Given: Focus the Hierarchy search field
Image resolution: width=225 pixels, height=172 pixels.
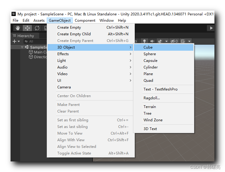Looking at the screenshot, I should point(36,41).
